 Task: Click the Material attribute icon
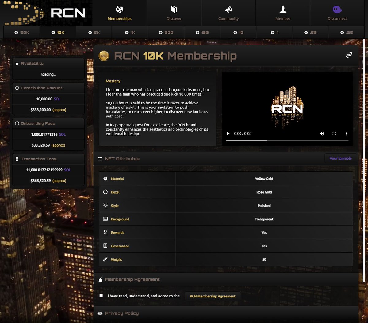tap(105, 179)
